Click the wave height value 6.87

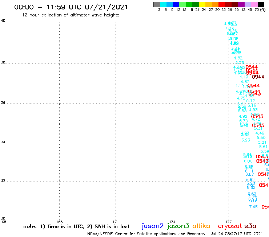pyautogui.click(x=250, y=174)
